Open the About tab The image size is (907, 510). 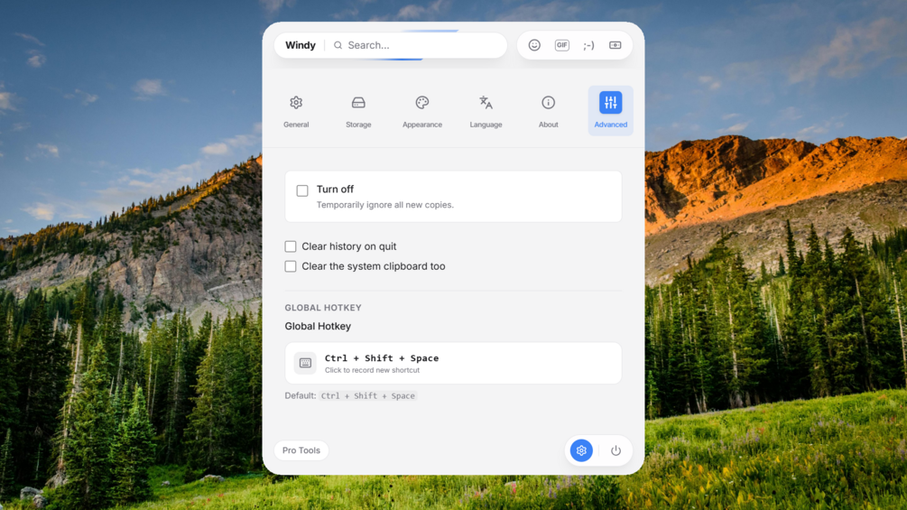tap(549, 111)
